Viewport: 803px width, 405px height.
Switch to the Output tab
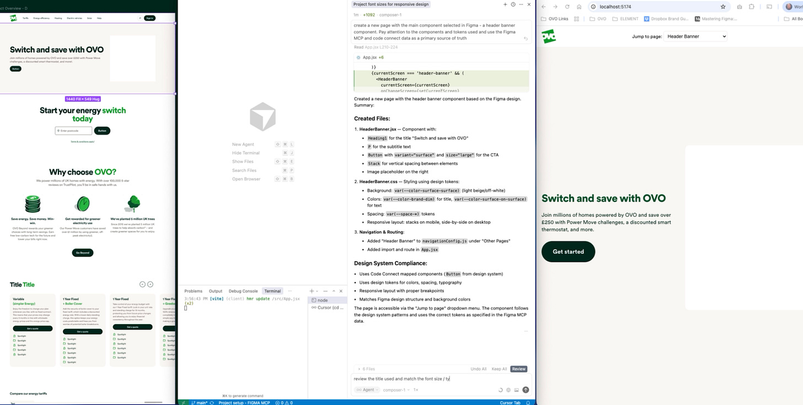pyautogui.click(x=215, y=291)
